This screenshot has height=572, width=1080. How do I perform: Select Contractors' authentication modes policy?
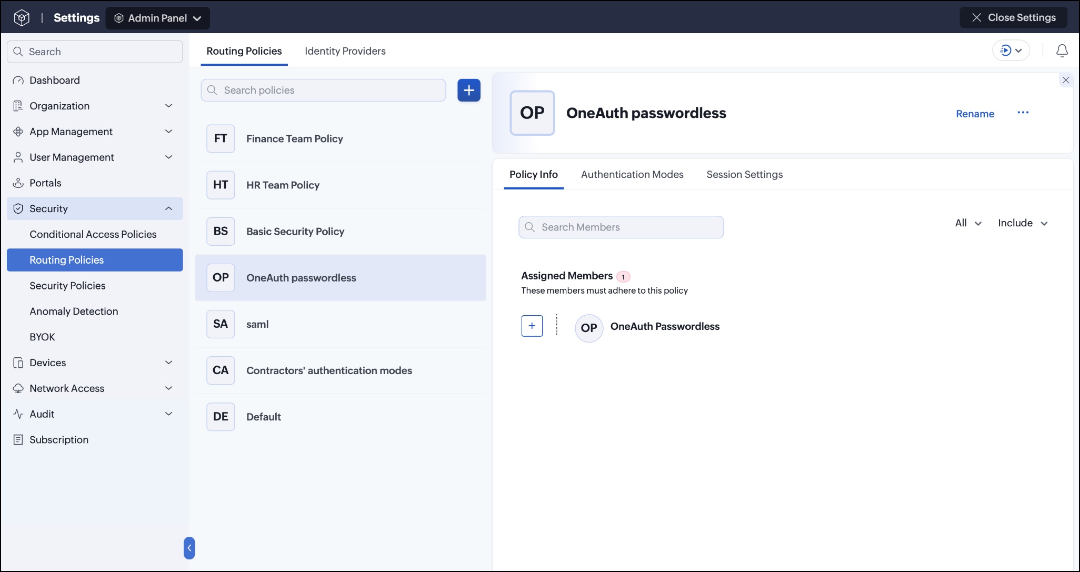[x=341, y=370]
